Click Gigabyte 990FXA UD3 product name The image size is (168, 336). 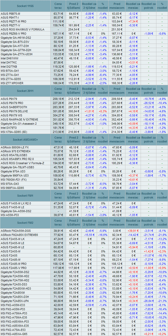point(15,175)
